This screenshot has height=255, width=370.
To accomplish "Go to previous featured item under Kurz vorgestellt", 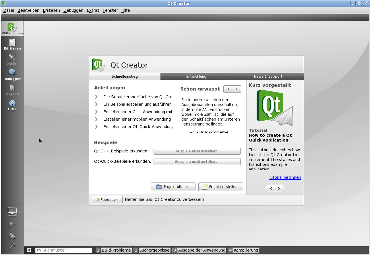I will tap(271, 188).
